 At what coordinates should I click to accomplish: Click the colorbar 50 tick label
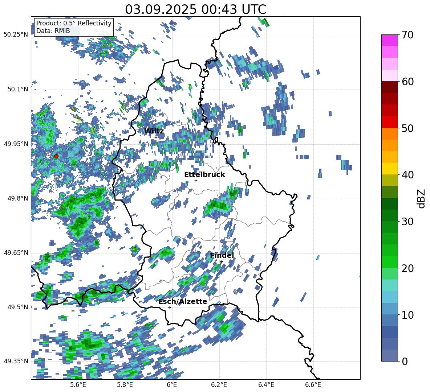(408, 128)
